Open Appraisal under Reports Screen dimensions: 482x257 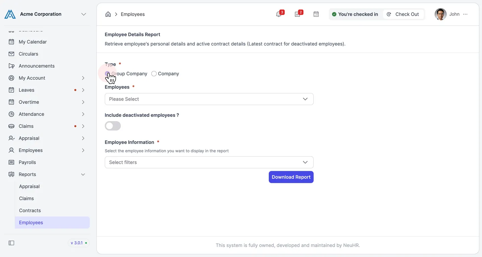(52, 186)
